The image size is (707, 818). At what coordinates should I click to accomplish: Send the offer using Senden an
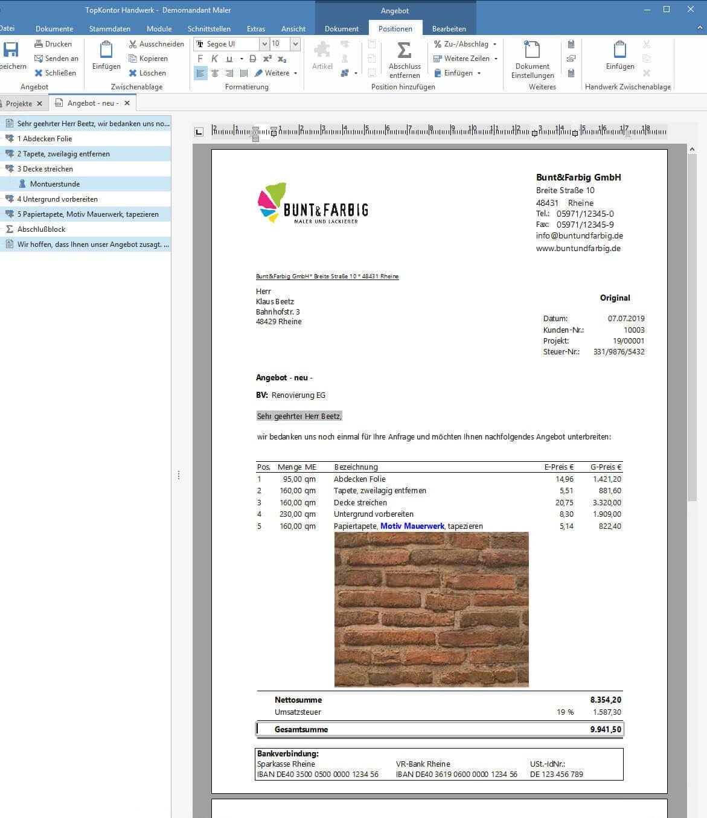point(56,59)
